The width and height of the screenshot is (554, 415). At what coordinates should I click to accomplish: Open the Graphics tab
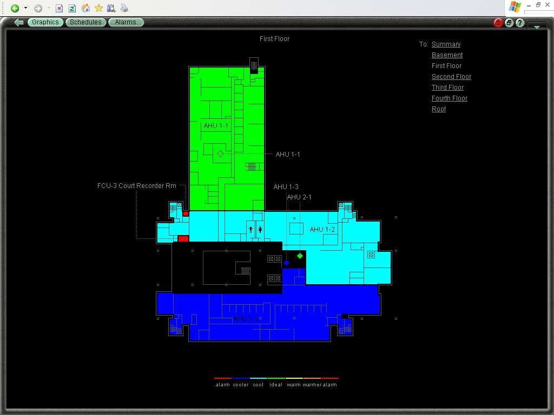[45, 22]
